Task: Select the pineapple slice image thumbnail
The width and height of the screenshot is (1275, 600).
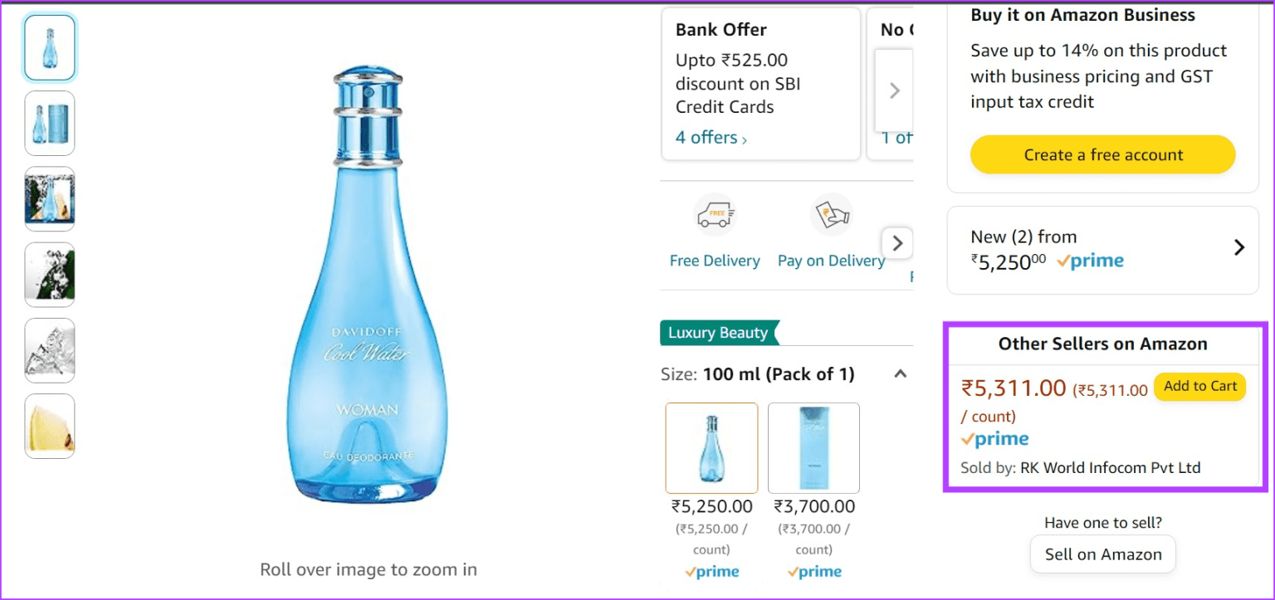Action: (49, 426)
